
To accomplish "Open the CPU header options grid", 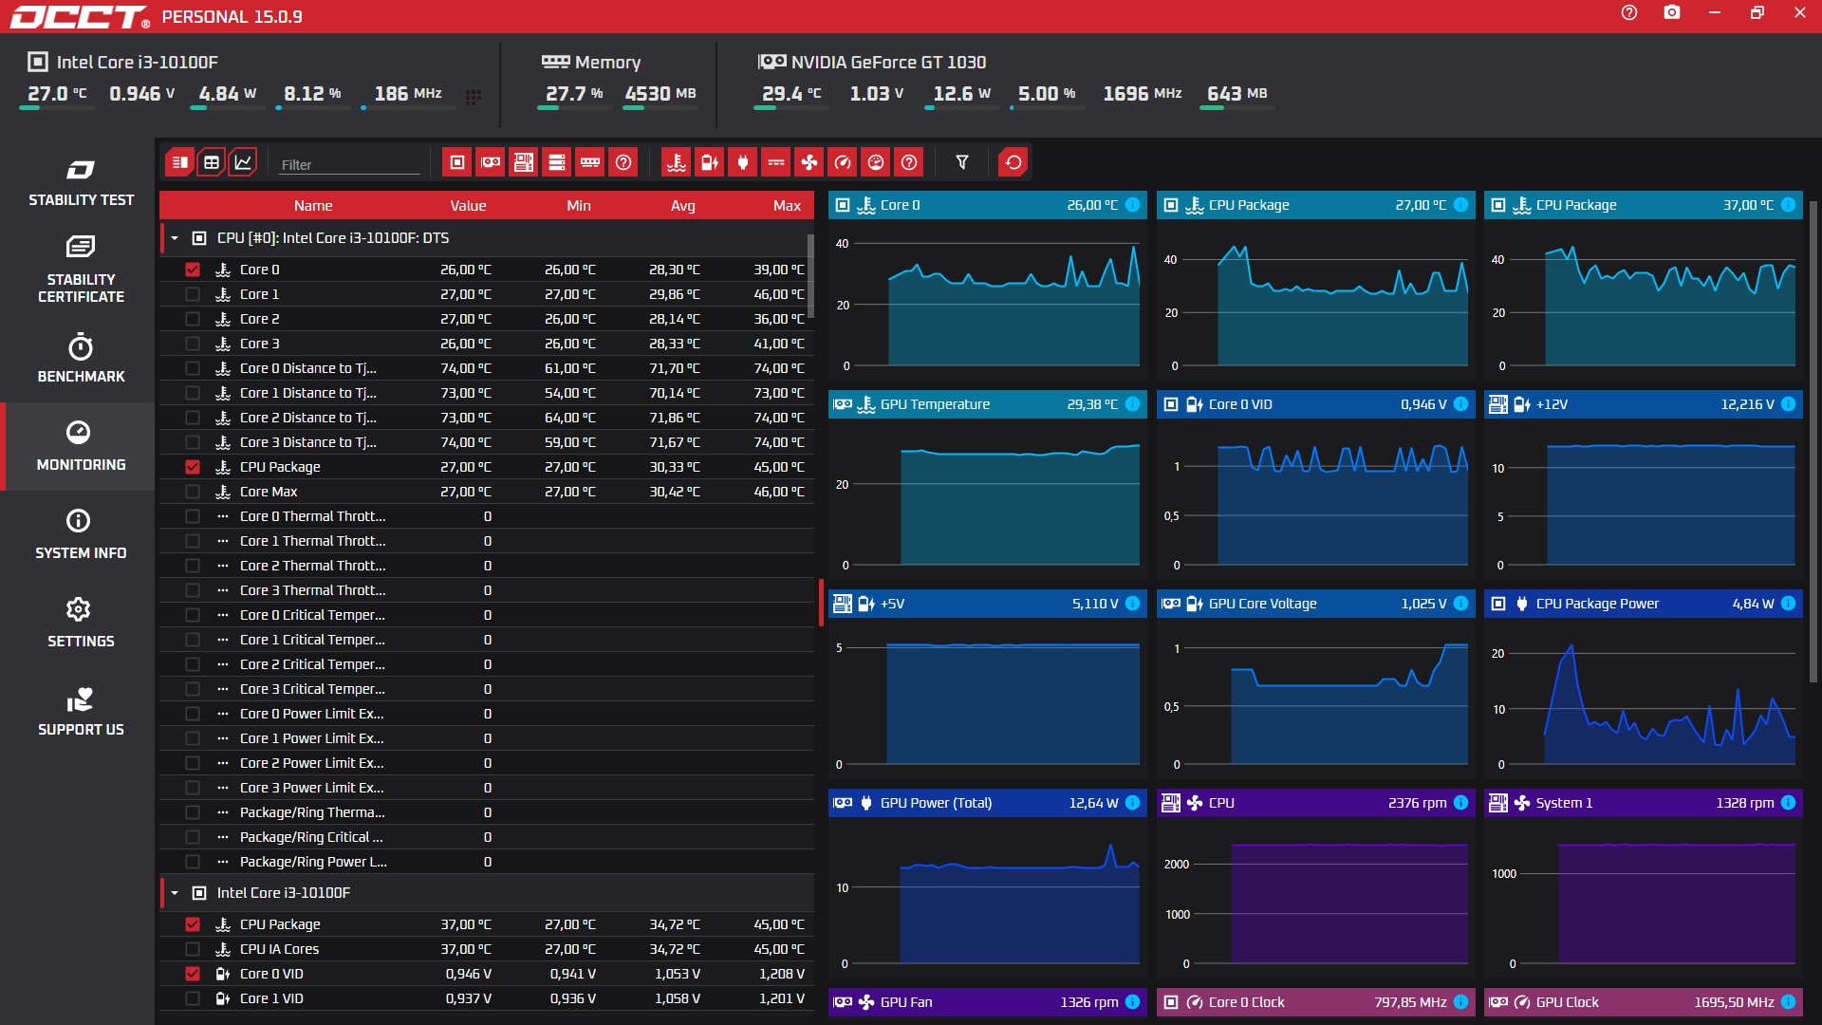I will click(x=473, y=96).
